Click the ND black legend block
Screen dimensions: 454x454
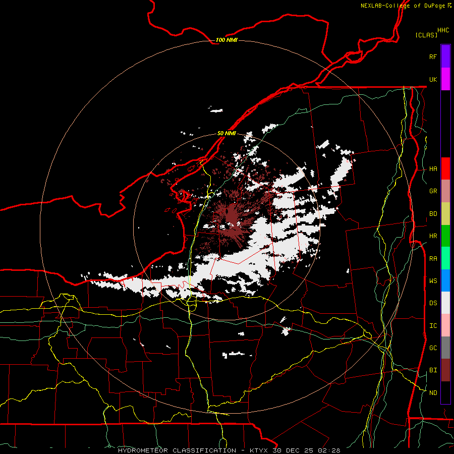coord(445,392)
